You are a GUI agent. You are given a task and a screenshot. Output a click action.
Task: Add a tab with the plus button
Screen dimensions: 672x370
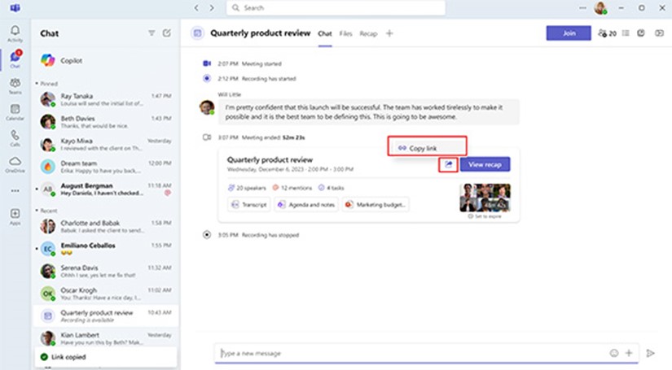(389, 33)
